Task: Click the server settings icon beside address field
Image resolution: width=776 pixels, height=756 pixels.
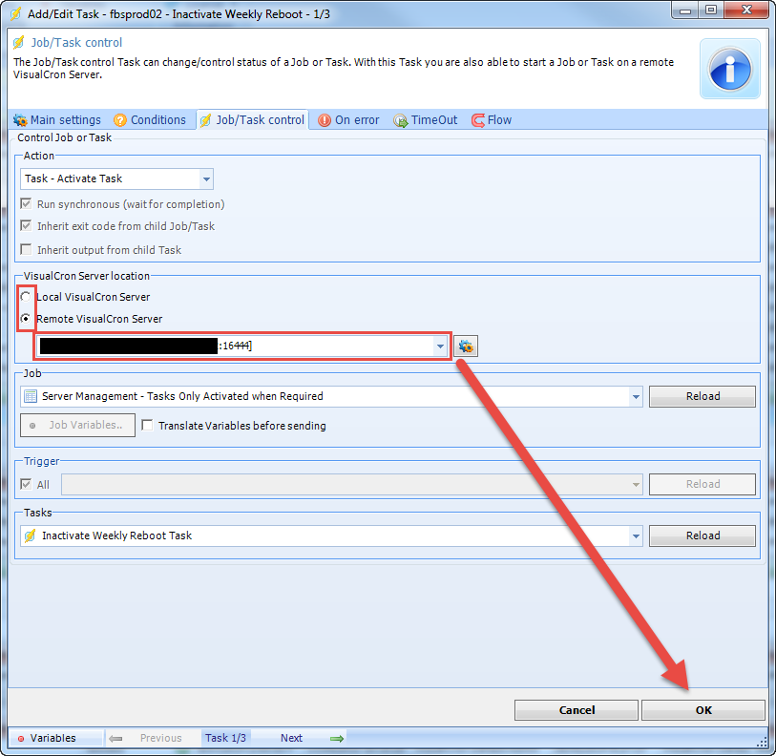Action: click(466, 346)
